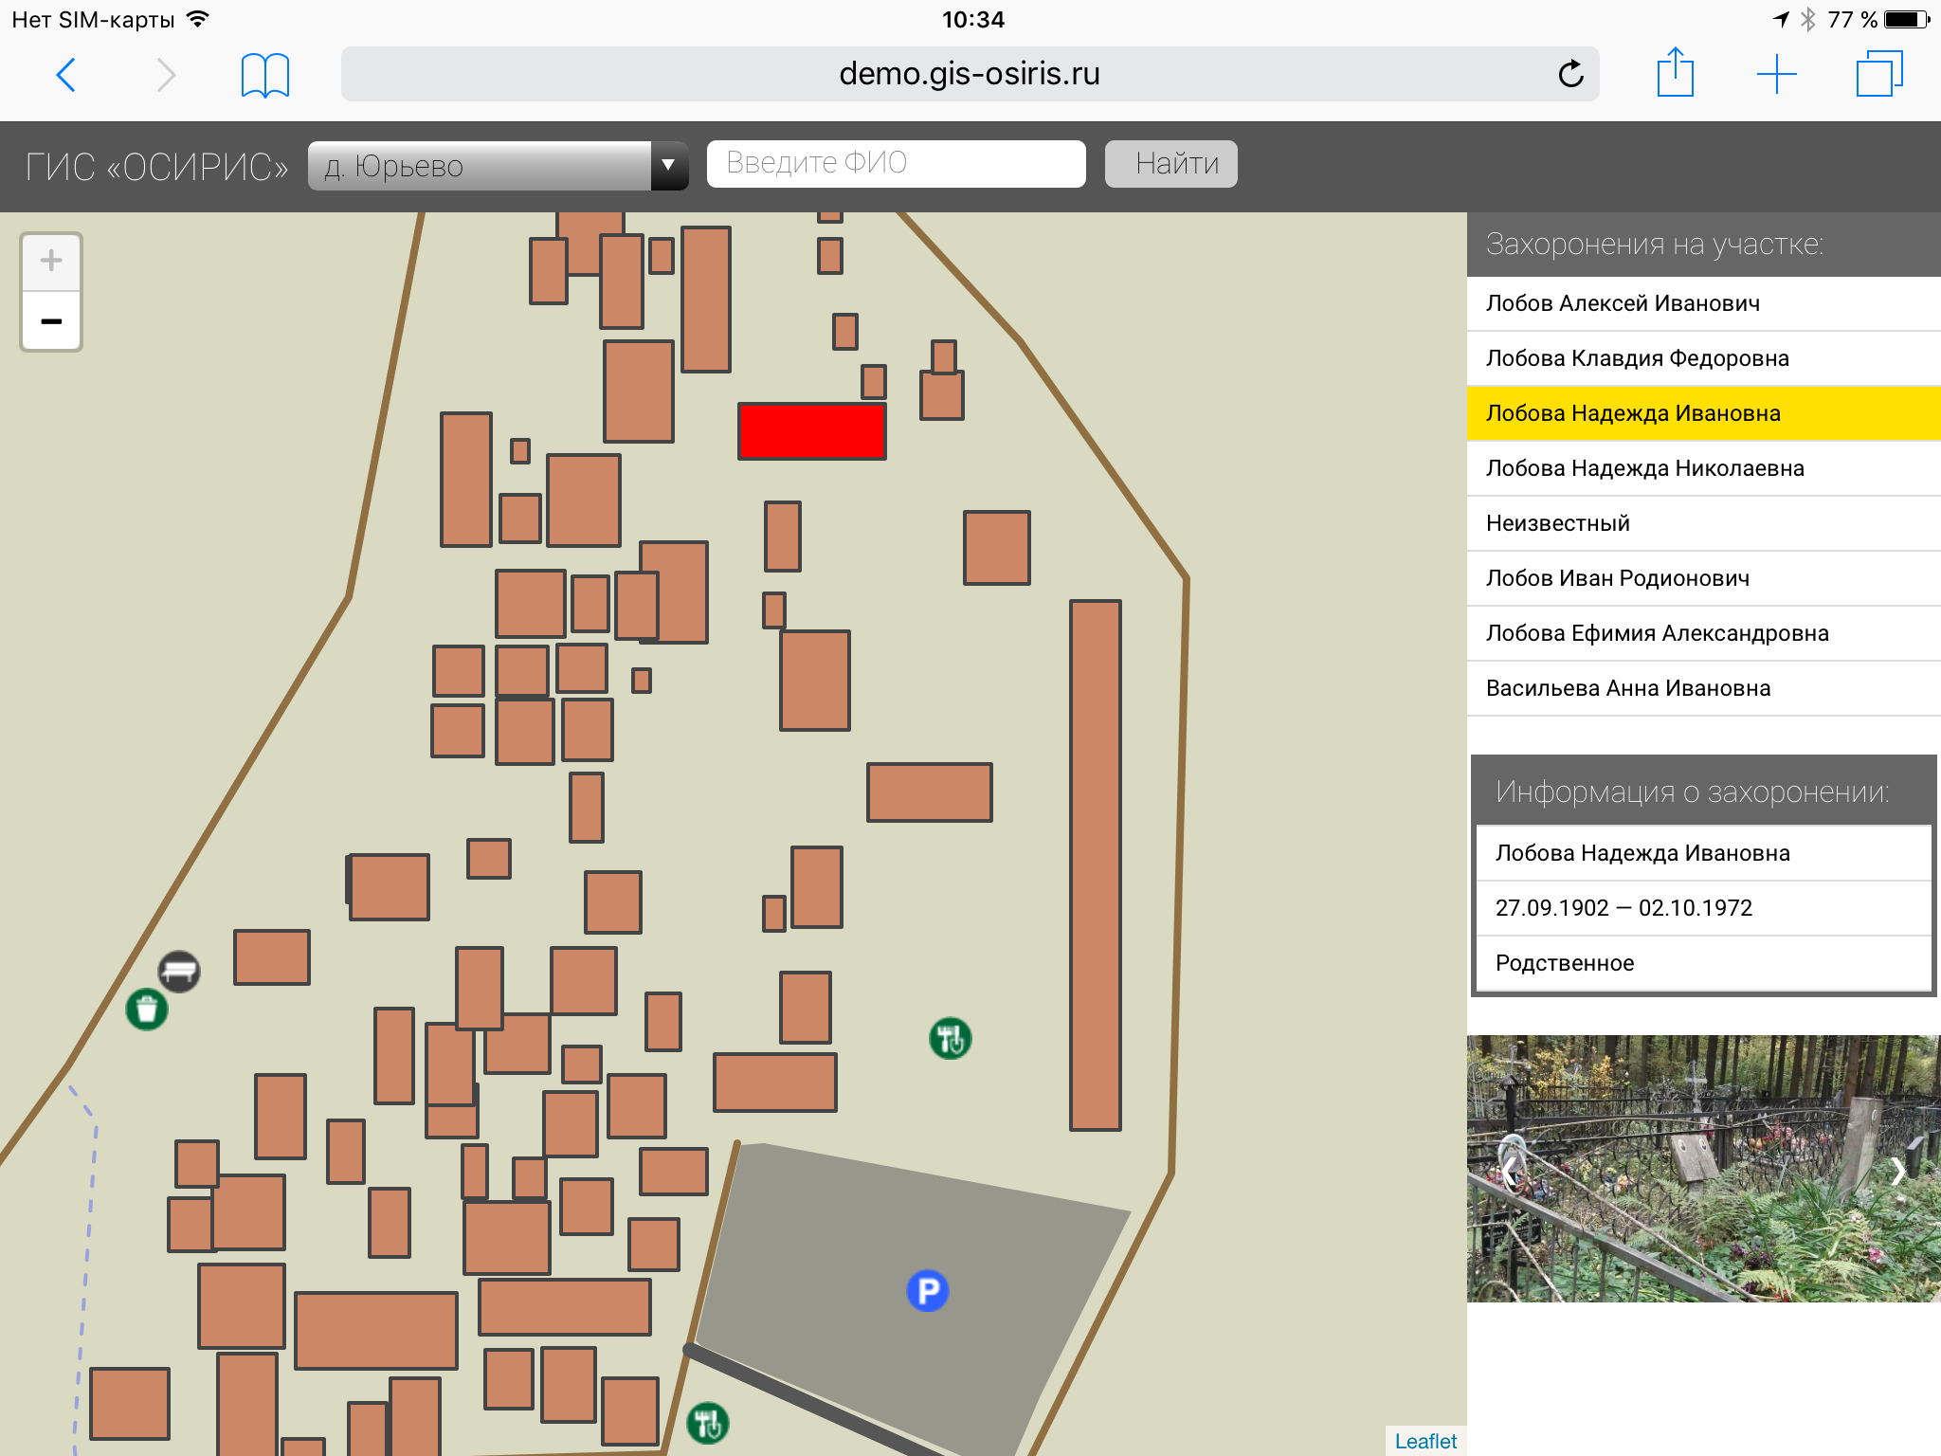Show all open Safari tabs
The image size is (1941, 1456).
(x=1879, y=73)
